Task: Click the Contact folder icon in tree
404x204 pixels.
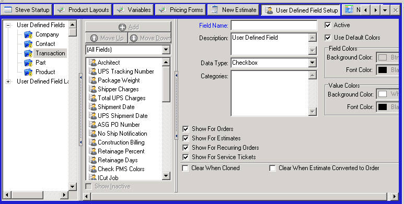Action: [x=28, y=44]
